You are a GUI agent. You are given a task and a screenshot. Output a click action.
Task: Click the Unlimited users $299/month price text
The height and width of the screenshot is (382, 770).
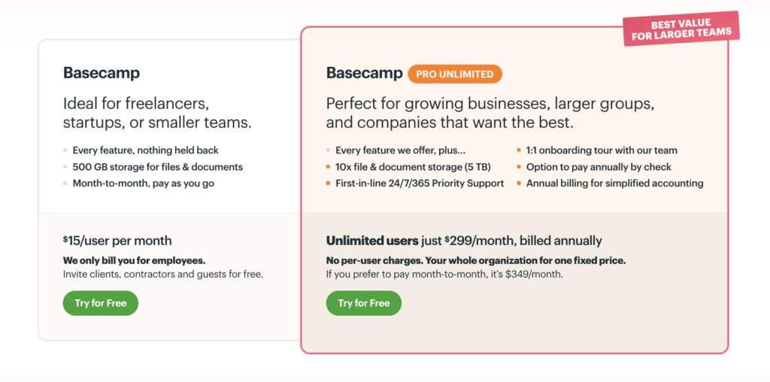point(464,241)
